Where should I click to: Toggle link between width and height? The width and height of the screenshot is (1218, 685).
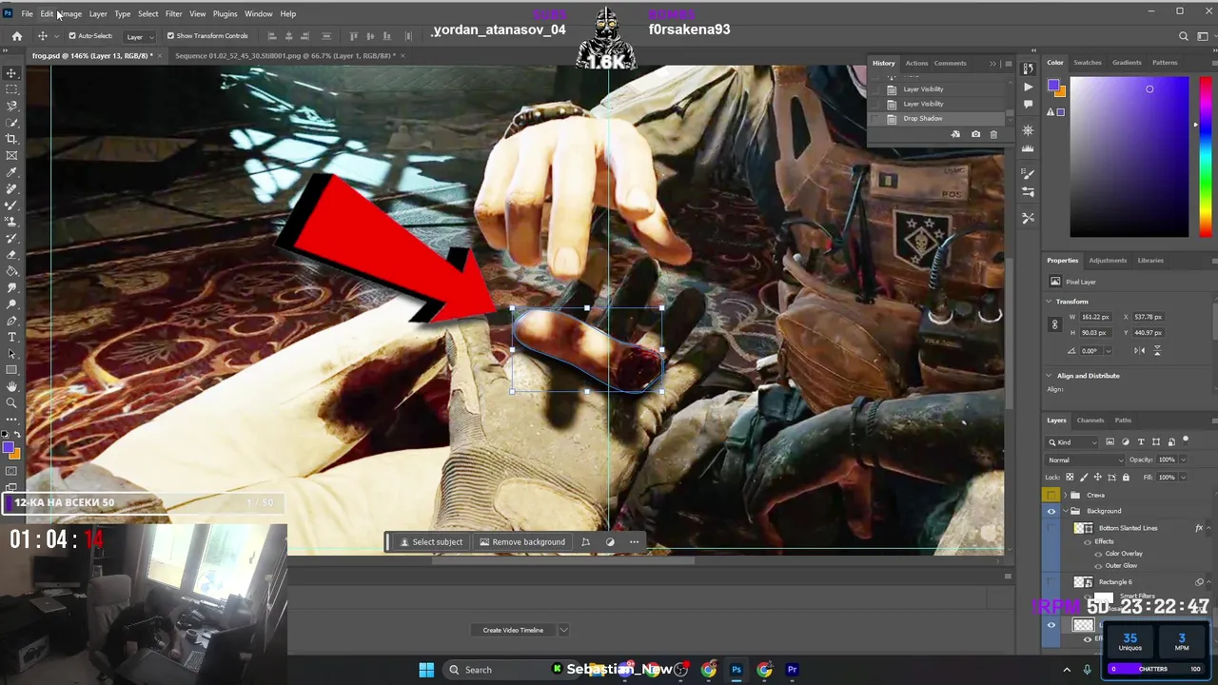click(1054, 324)
